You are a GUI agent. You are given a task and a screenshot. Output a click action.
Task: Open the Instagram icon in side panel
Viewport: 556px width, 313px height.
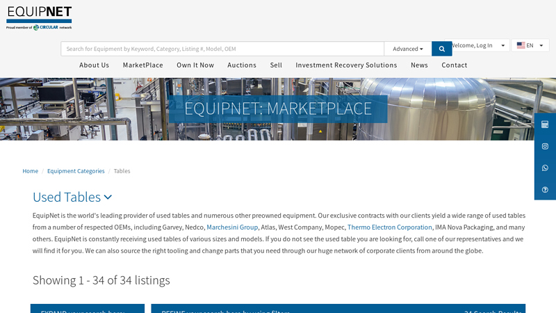545,146
